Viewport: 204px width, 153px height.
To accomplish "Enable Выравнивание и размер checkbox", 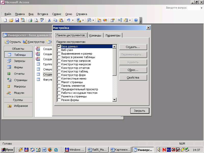I will click(x=59, y=54).
